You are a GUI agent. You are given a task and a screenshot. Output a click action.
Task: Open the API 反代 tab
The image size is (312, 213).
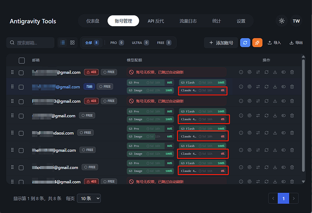[x=156, y=21]
